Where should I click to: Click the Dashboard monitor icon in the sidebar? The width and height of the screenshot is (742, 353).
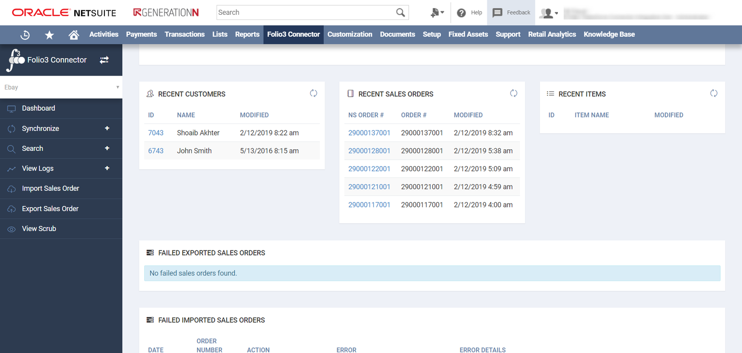[12, 109]
